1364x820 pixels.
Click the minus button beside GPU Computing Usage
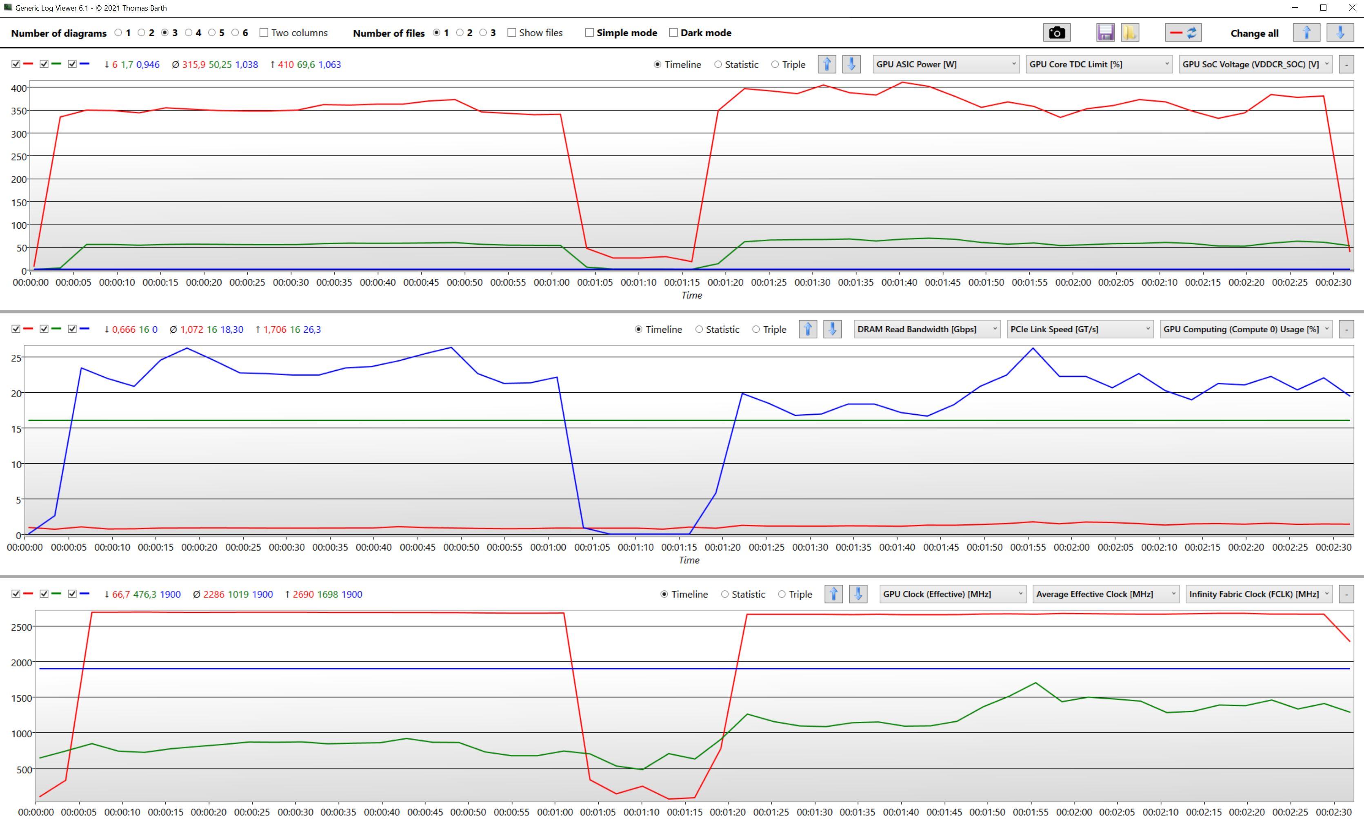(x=1346, y=329)
